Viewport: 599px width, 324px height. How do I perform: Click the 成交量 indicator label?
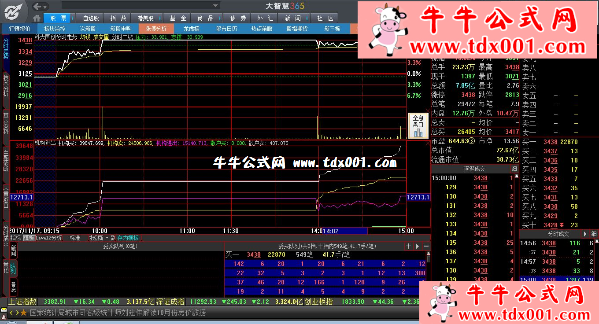coord(100,37)
